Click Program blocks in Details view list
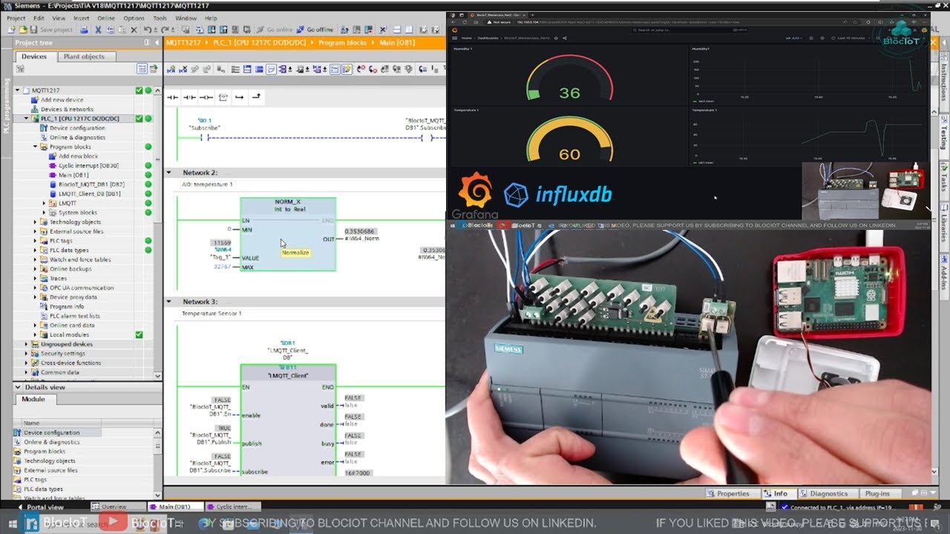This screenshot has height=534, width=950. [x=45, y=452]
